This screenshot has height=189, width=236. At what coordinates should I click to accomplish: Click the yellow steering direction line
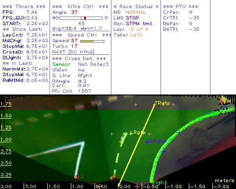click(x=136, y=144)
